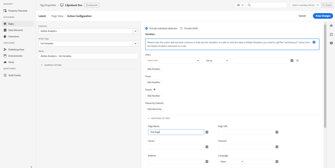The height and width of the screenshot is (168, 335).
Task: Open data element picker for Server
Action: point(207,147)
